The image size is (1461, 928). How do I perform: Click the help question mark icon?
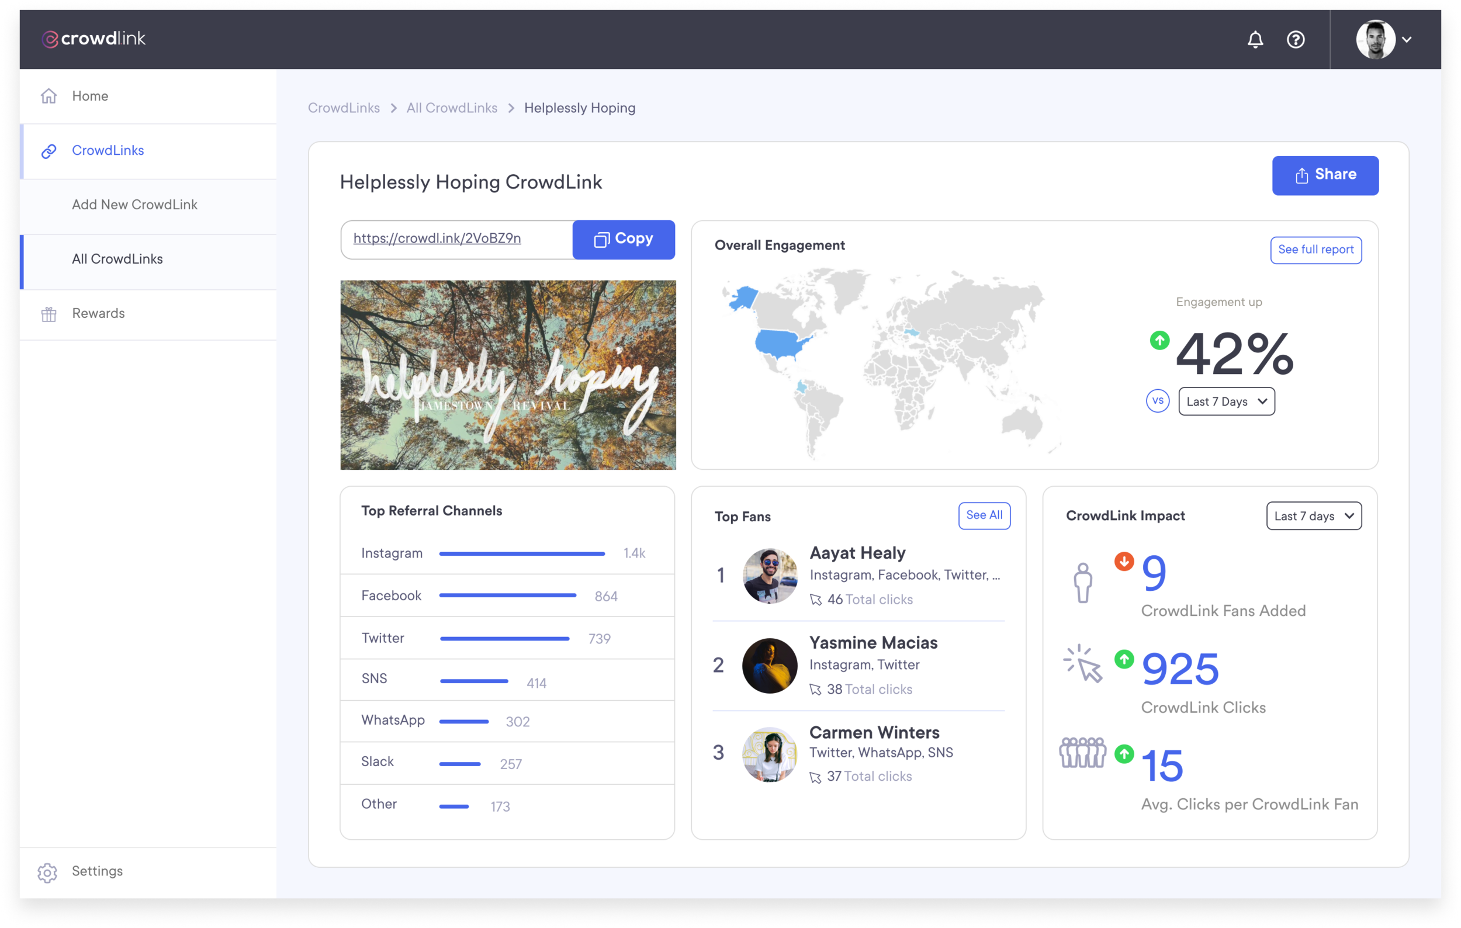(1296, 39)
